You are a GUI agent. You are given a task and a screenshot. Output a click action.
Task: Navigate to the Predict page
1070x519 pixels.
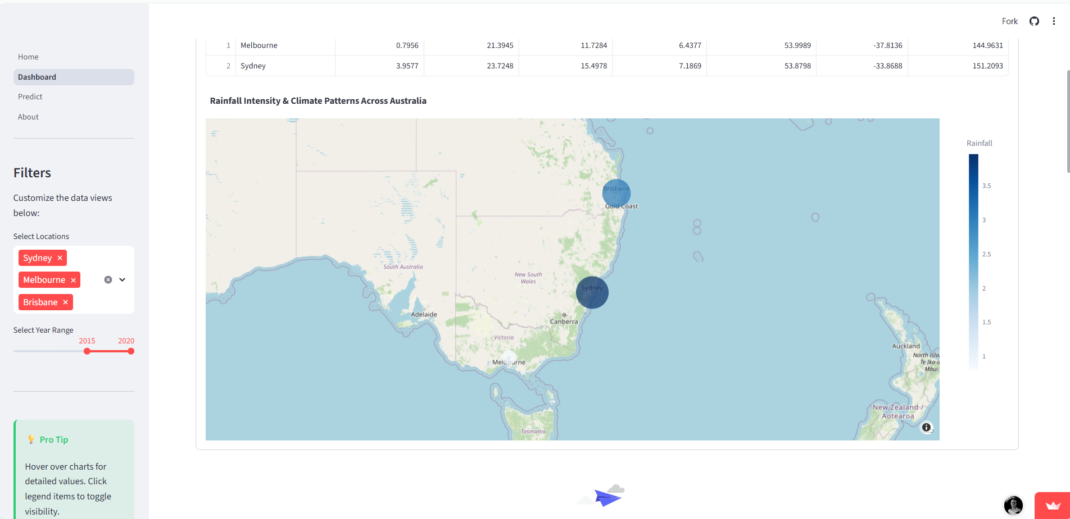[30, 96]
